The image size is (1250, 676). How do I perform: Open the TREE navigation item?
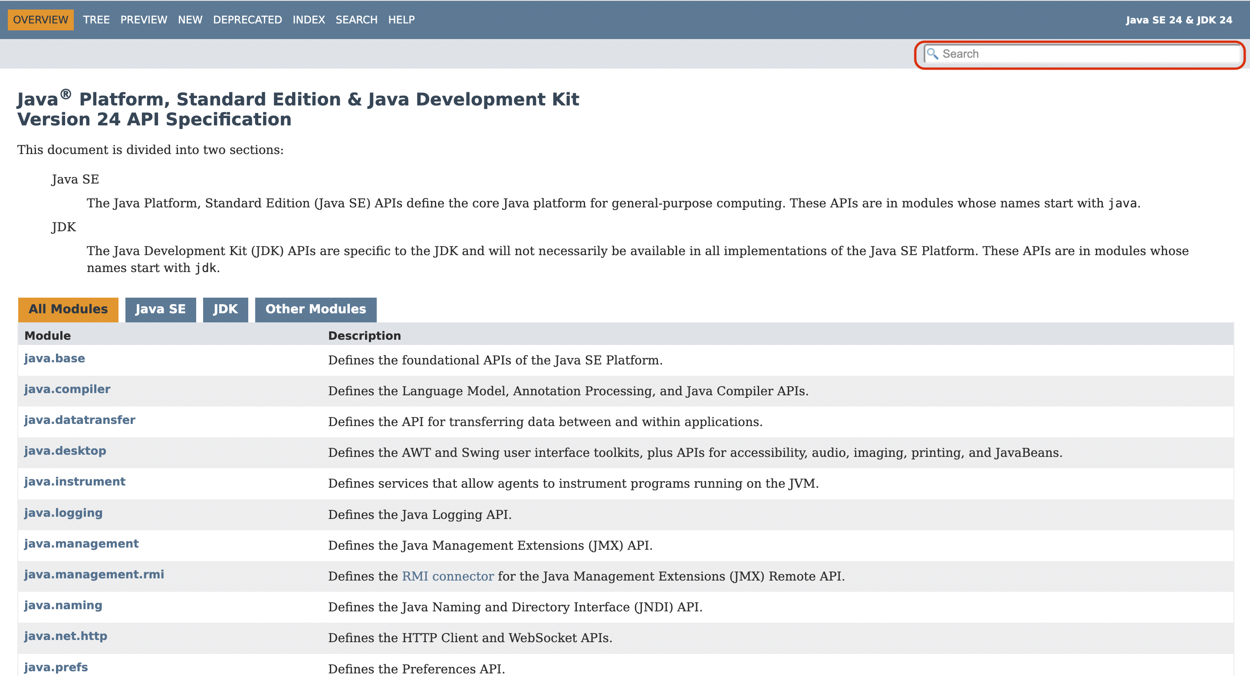coord(96,20)
